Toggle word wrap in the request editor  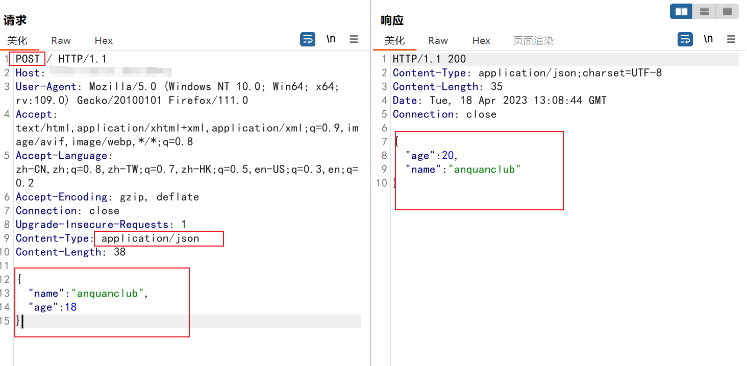point(307,39)
